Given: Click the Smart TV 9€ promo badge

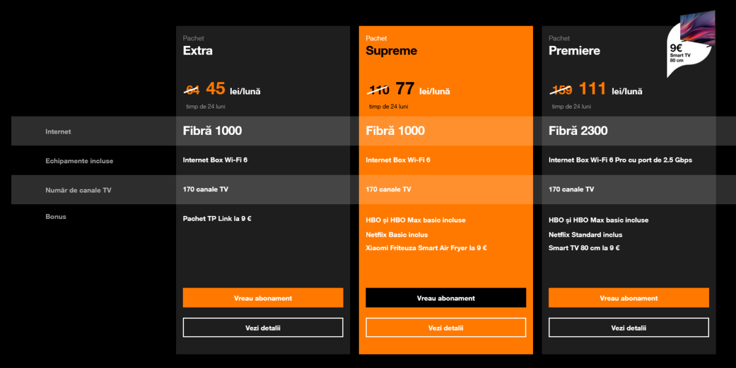Looking at the screenshot, I should (690, 46).
